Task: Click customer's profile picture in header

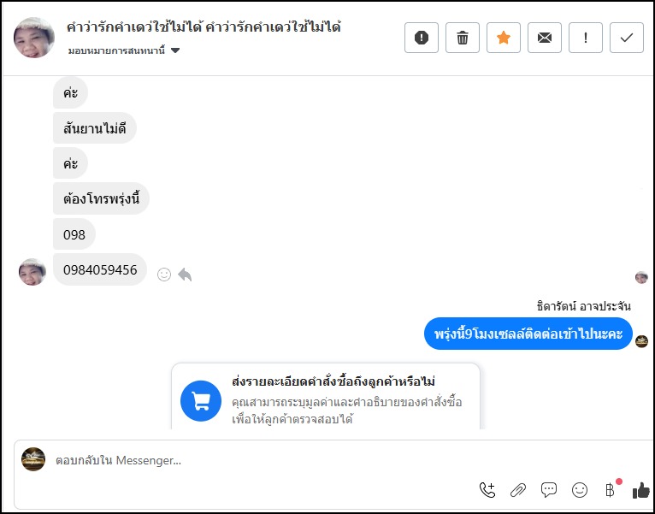Action: click(x=34, y=38)
